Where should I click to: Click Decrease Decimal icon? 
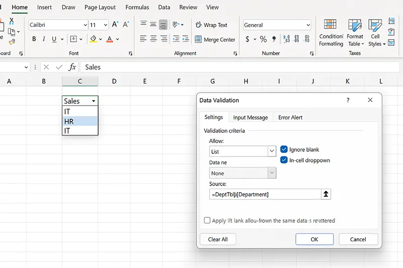coord(297,39)
